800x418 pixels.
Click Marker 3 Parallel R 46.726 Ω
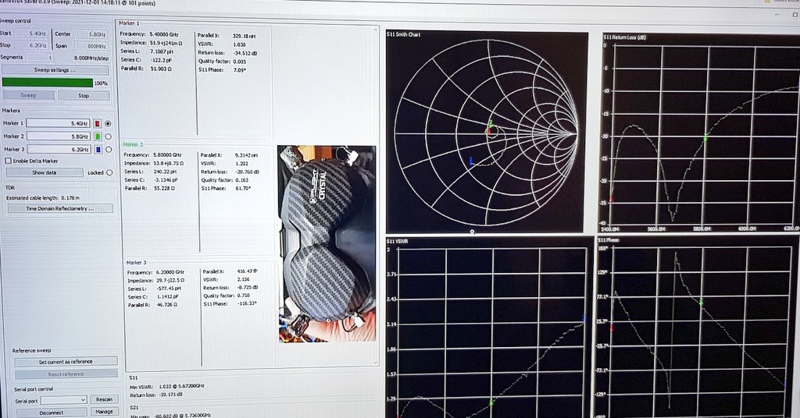pyautogui.click(x=166, y=305)
